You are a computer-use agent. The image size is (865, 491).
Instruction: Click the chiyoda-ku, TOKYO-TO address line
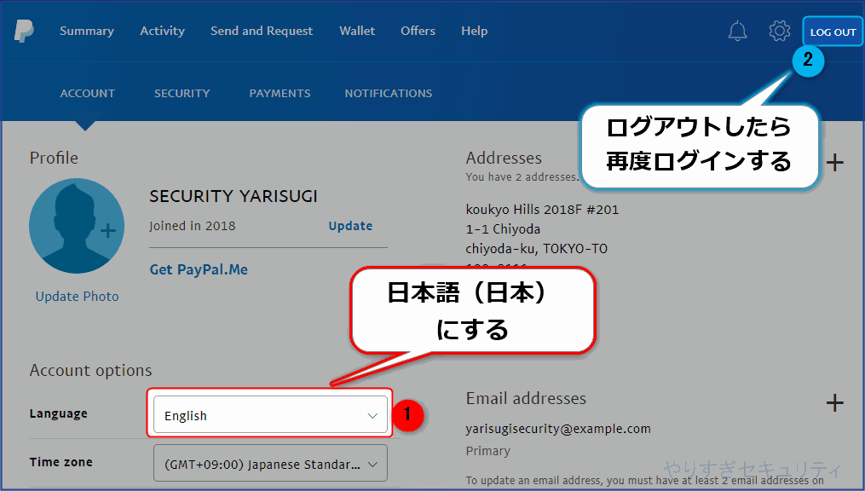tap(536, 249)
